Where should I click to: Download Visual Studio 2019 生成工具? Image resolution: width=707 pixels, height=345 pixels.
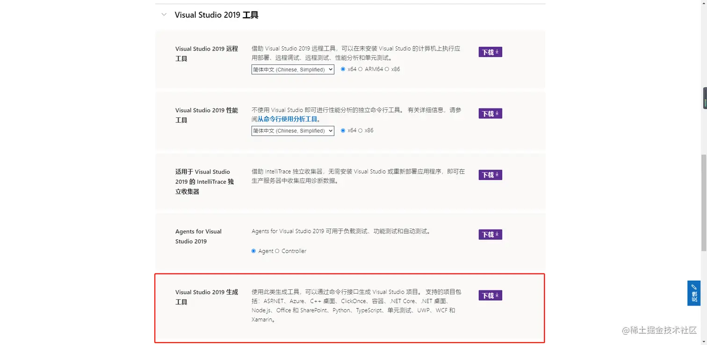[x=490, y=295]
